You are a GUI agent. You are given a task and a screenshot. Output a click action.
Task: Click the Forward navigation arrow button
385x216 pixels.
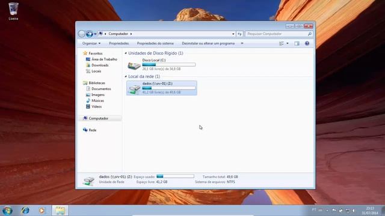pyautogui.click(x=90, y=34)
